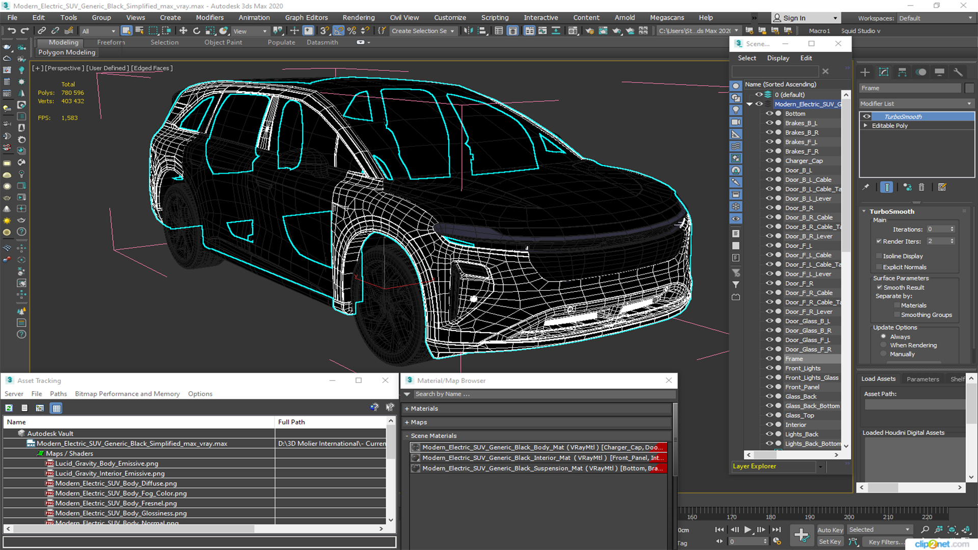Select the Select and Link tool
The image size is (978, 550).
[42, 31]
